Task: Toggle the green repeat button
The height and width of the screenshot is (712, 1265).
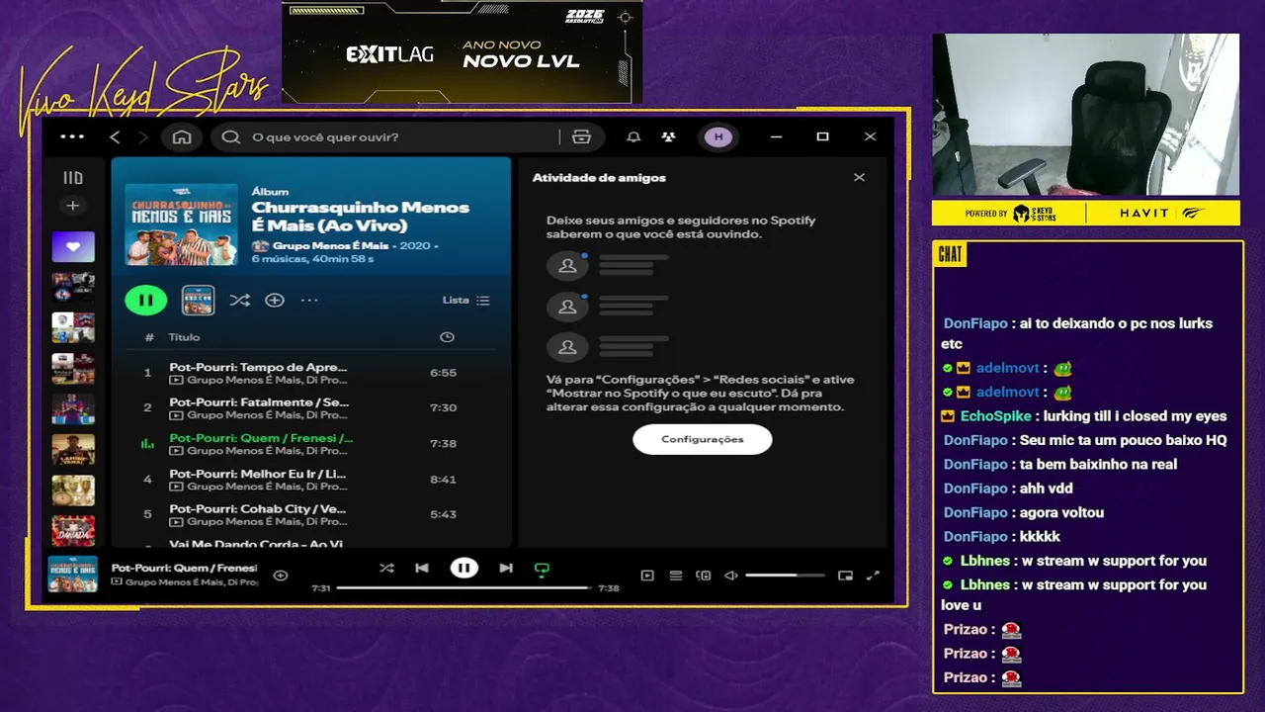Action: tap(542, 570)
